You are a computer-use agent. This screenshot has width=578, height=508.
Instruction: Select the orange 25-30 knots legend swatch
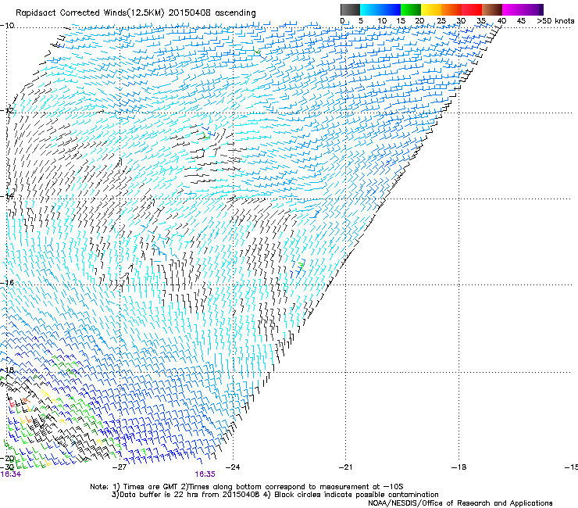(451, 9)
